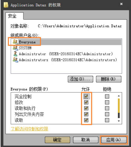The image size is (131, 147).
Task: Check the 读取 deny checkbox
Action: coord(107,120)
